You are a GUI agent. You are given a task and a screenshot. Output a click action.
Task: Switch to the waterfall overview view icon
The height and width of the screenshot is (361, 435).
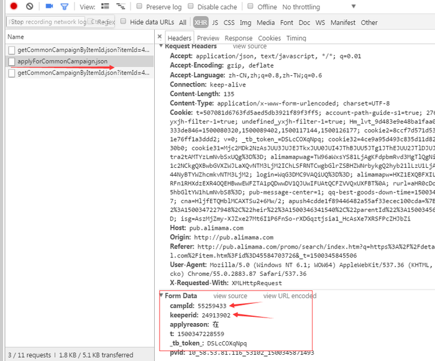(121, 6)
